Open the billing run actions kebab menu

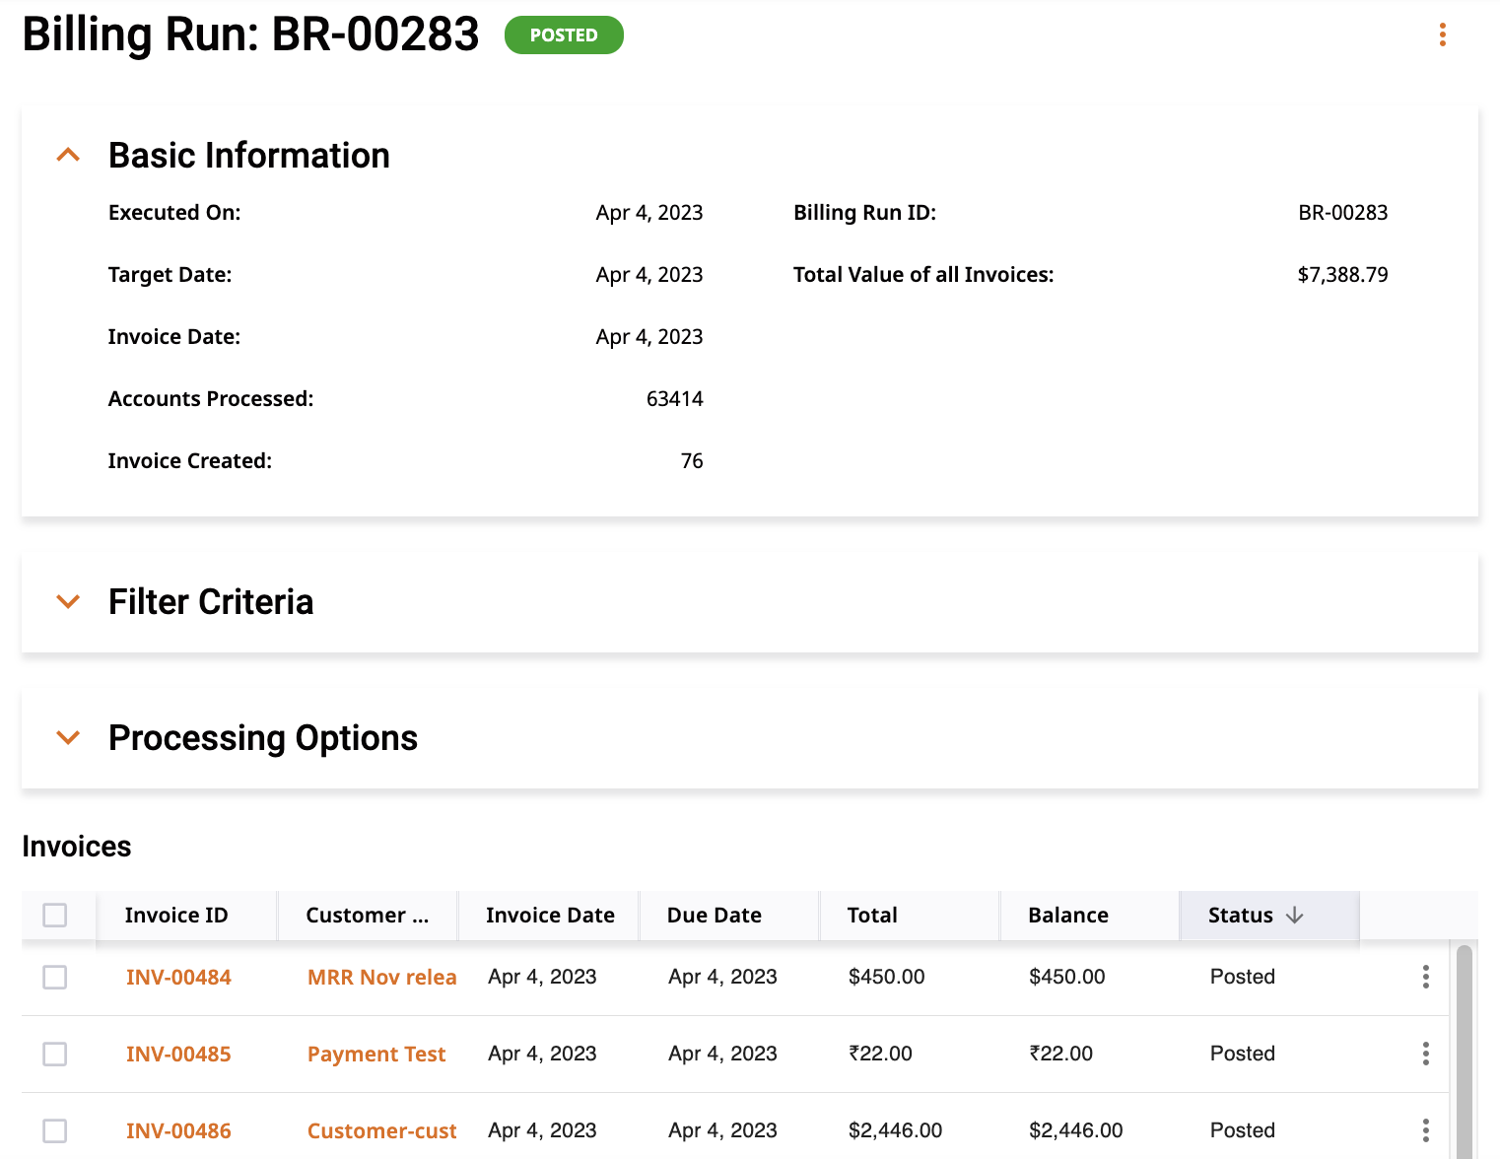1442,35
